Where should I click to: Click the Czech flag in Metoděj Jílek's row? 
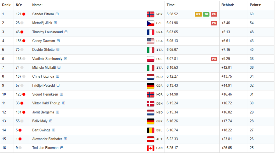coord(150,23)
